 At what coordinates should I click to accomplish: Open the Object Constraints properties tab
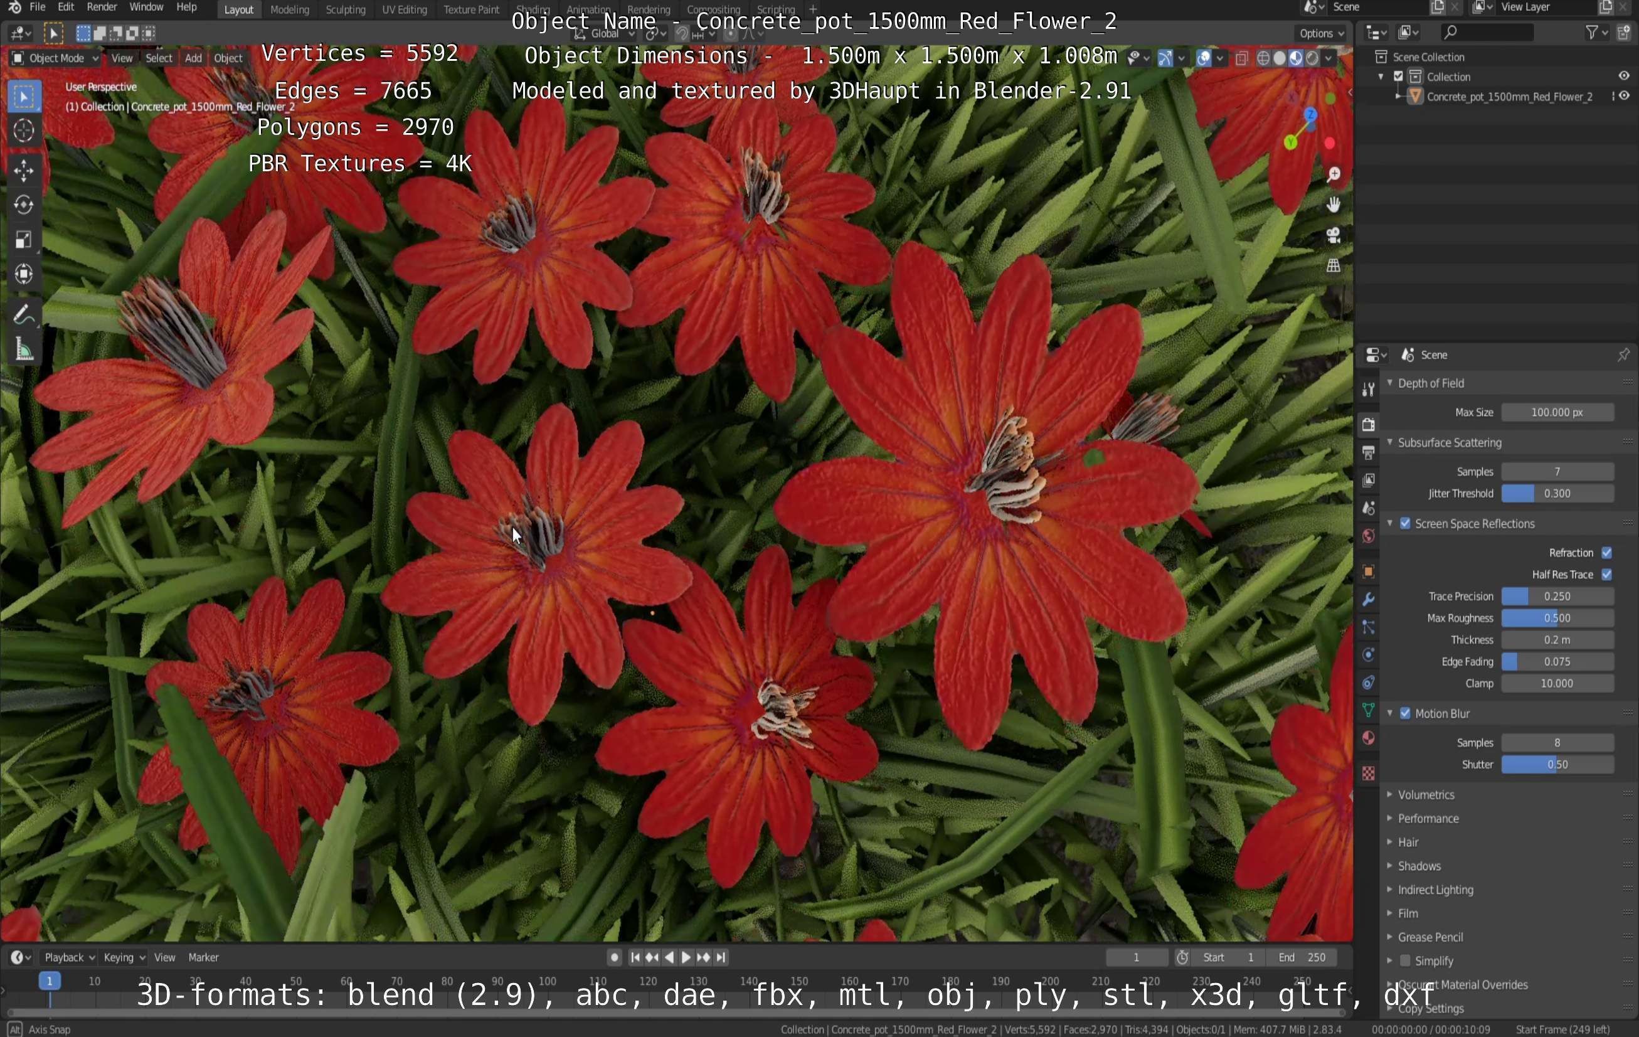[1368, 683]
